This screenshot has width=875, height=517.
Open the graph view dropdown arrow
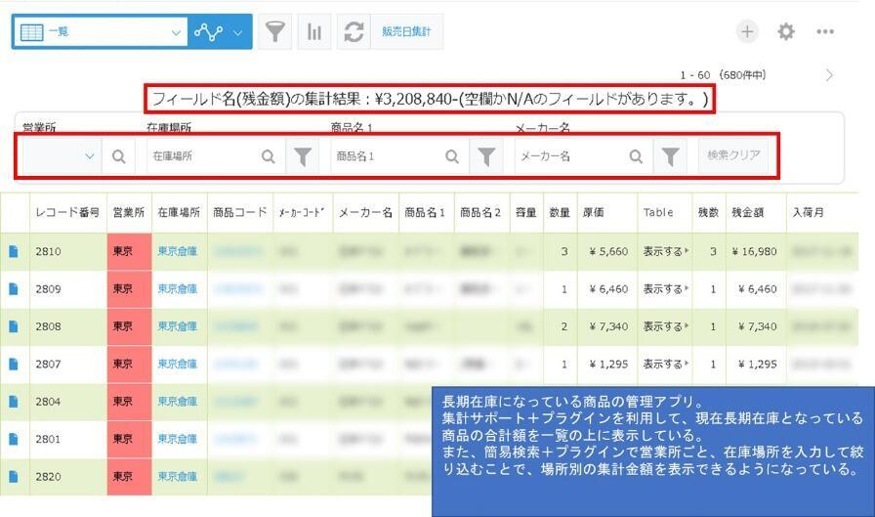coord(237,32)
